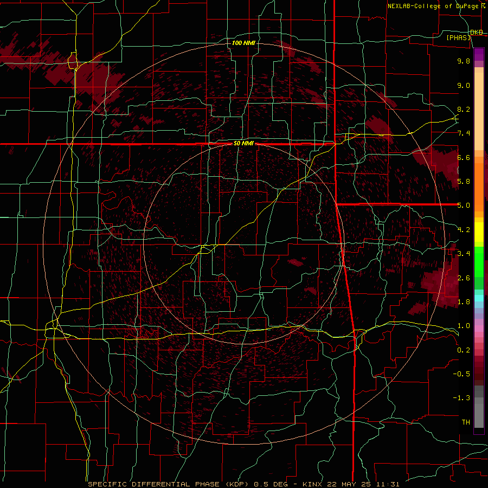Screen dimensions: 488x488
Task: Click the KINX station identifier
Action: point(312,484)
